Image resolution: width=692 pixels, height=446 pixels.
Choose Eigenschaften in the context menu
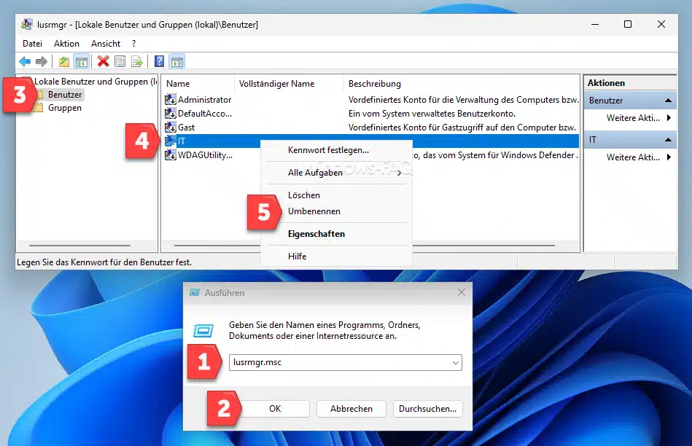click(336, 234)
